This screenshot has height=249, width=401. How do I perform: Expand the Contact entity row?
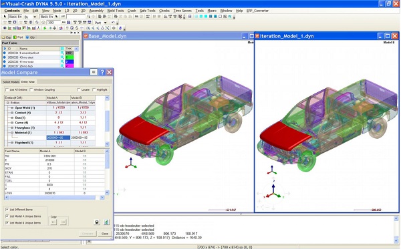click(x=12, y=113)
